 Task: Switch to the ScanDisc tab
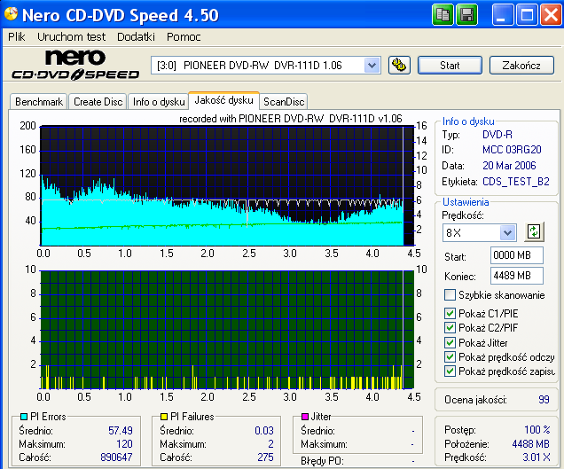284,102
